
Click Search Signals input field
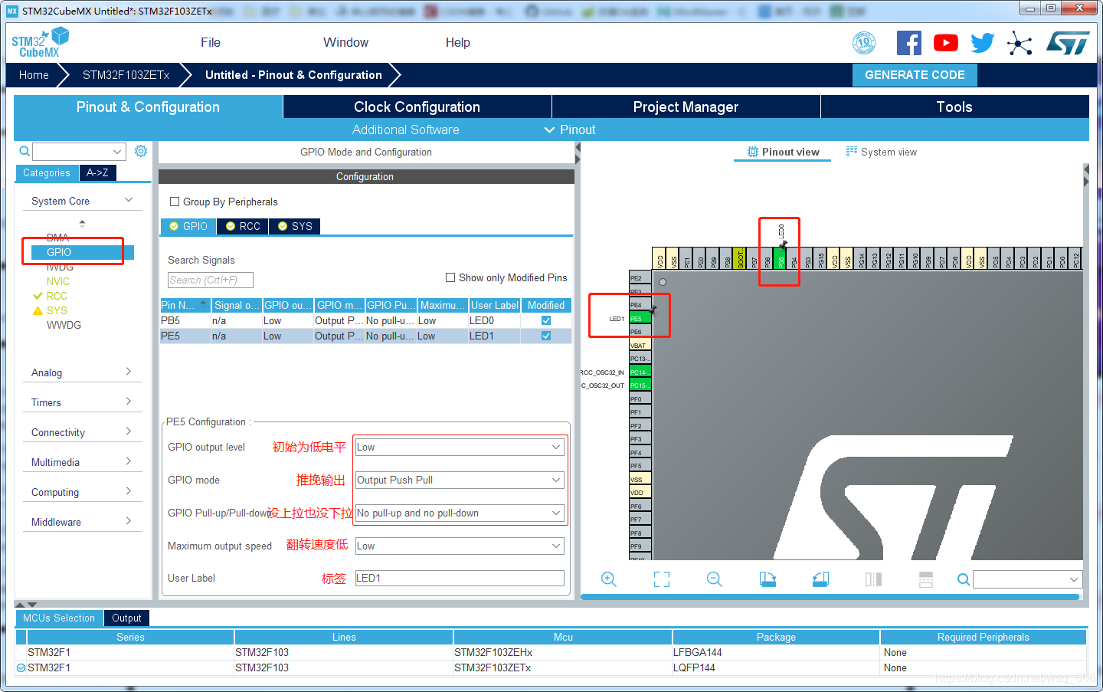pyautogui.click(x=211, y=280)
